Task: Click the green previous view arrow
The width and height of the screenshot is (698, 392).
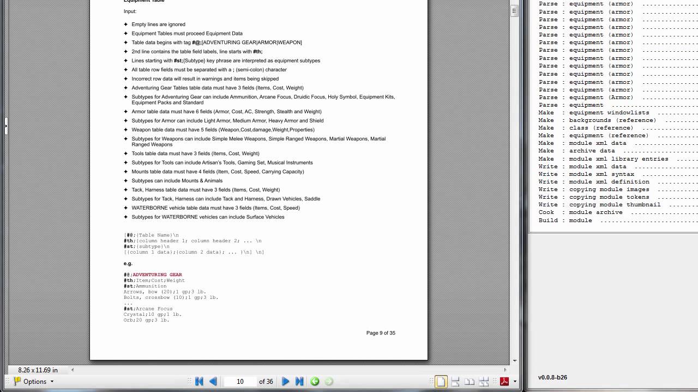Action: click(315, 382)
